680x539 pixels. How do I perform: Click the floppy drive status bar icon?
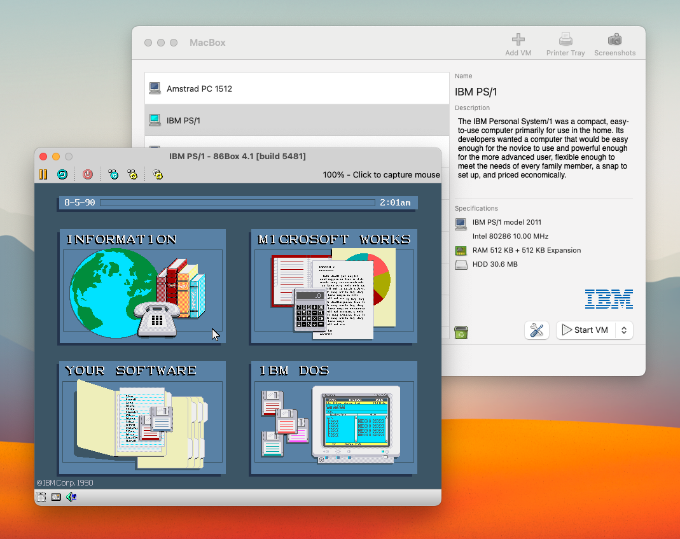click(41, 497)
